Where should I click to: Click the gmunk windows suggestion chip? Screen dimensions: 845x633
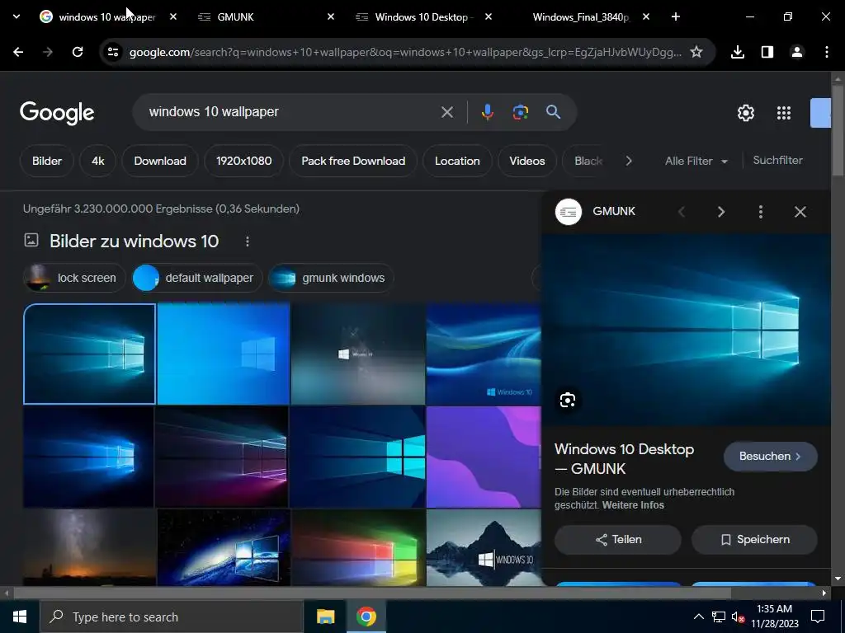point(331,278)
